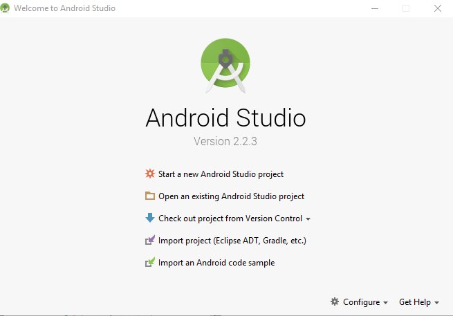Expand the Version Control dropdown arrow
This screenshot has width=453, height=316.
pos(308,219)
